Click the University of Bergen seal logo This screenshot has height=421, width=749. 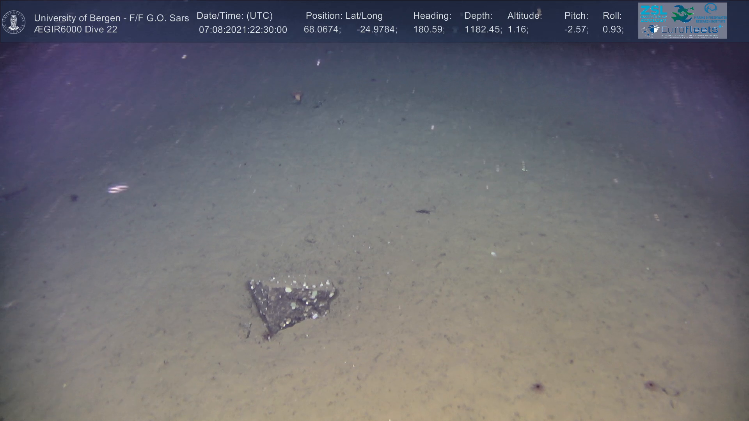[14, 22]
